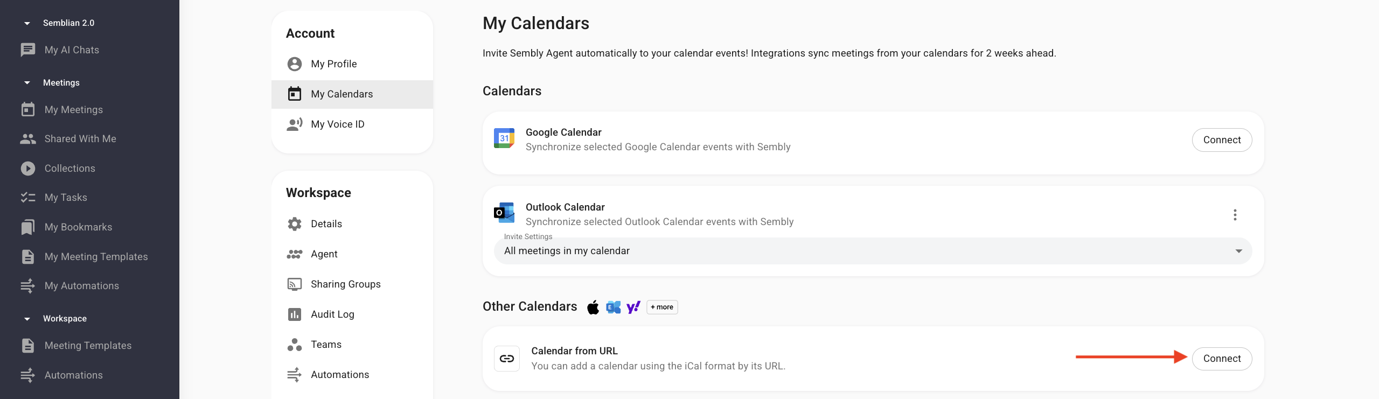
Task: Click the Collections play icon
Action: coord(27,169)
